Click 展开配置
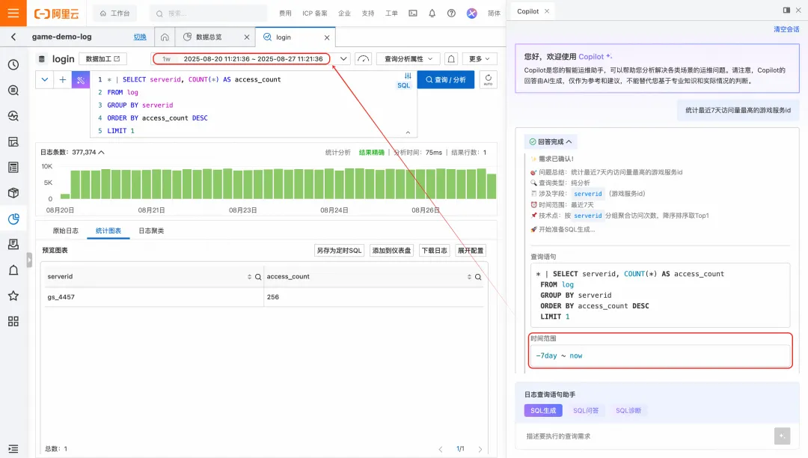Viewport: 808px width, 458px height. [x=471, y=251]
